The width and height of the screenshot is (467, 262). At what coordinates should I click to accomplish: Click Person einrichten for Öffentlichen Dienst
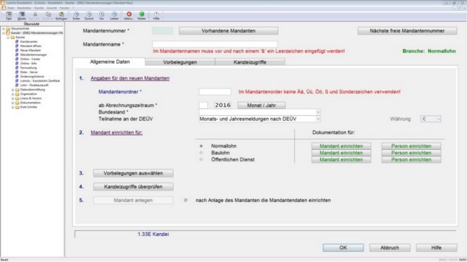point(411,159)
